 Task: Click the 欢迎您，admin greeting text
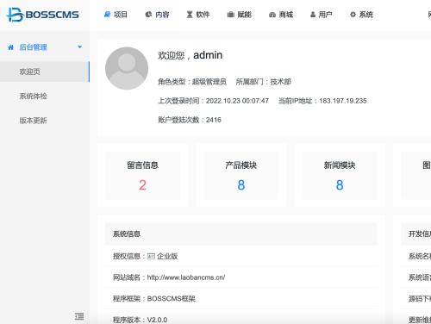tap(191, 55)
